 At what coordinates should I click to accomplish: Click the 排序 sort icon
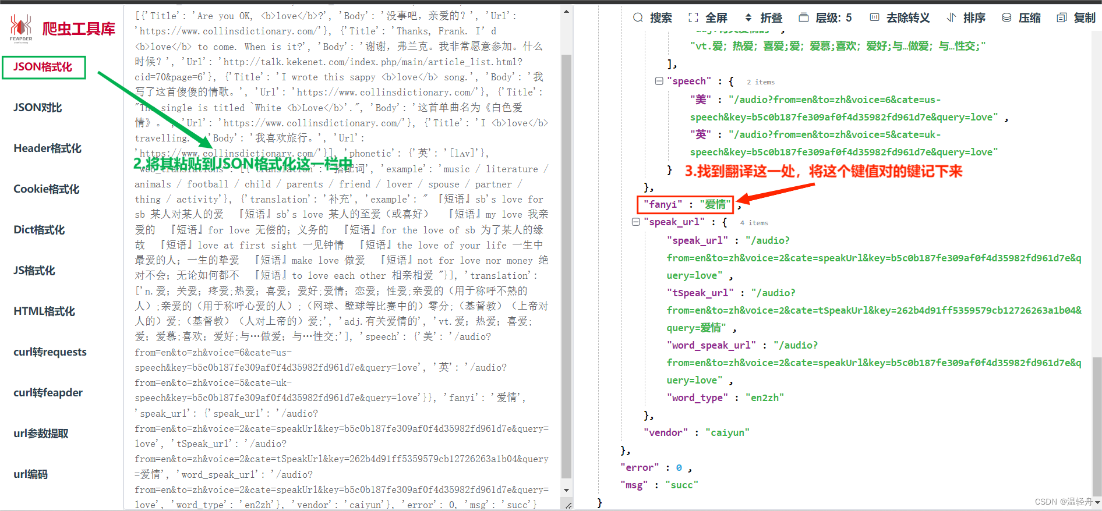(951, 17)
